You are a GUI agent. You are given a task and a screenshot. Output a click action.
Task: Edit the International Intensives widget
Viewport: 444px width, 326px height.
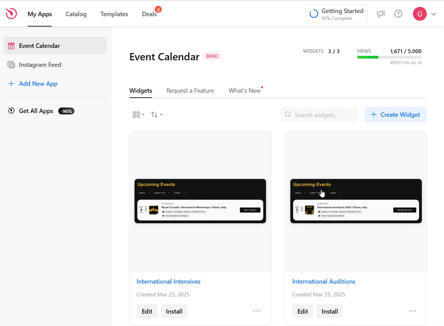pos(147,311)
